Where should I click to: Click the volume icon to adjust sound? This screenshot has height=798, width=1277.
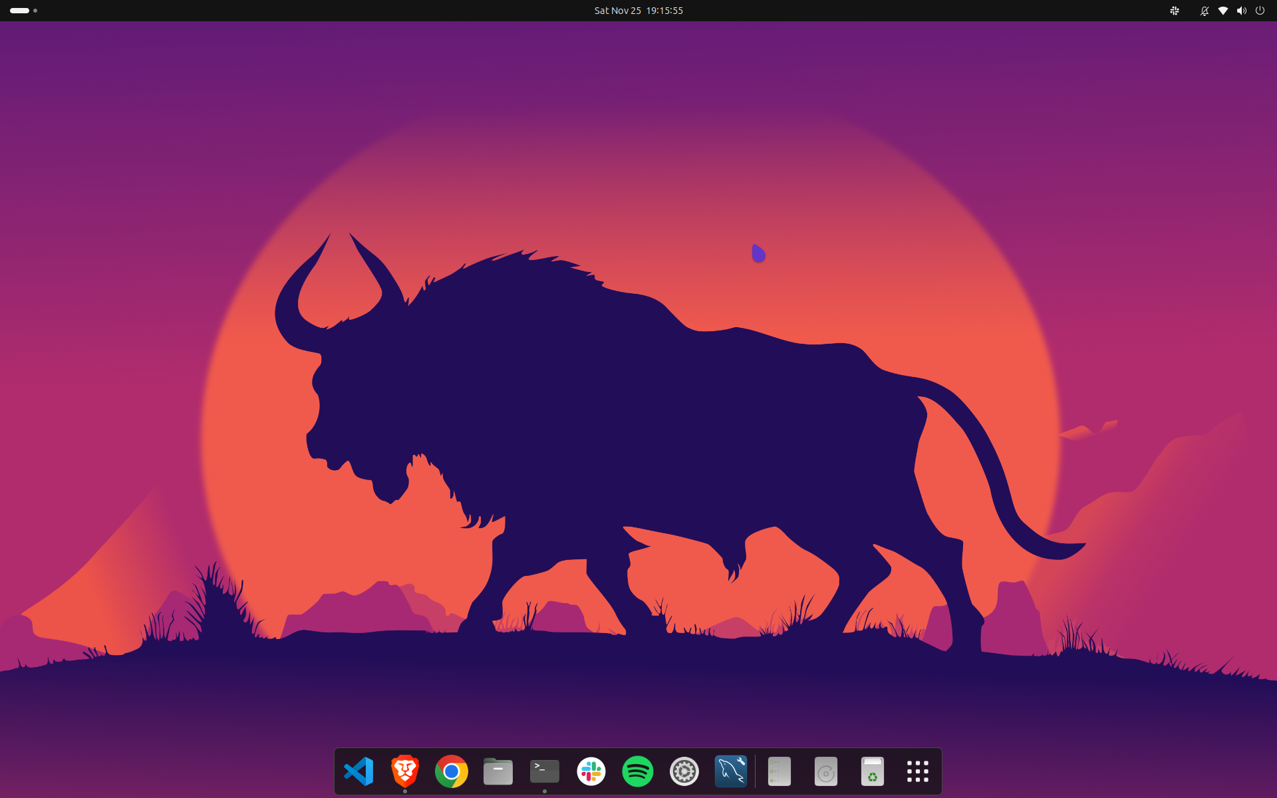coord(1242,11)
